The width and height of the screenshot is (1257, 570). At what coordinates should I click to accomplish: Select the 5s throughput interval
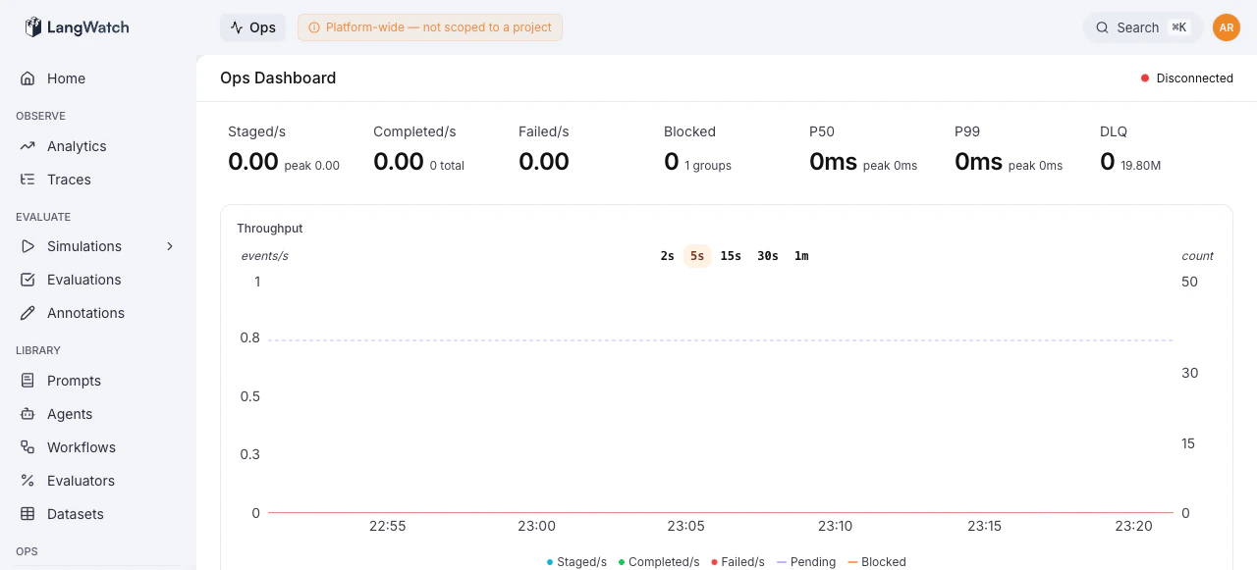697,256
